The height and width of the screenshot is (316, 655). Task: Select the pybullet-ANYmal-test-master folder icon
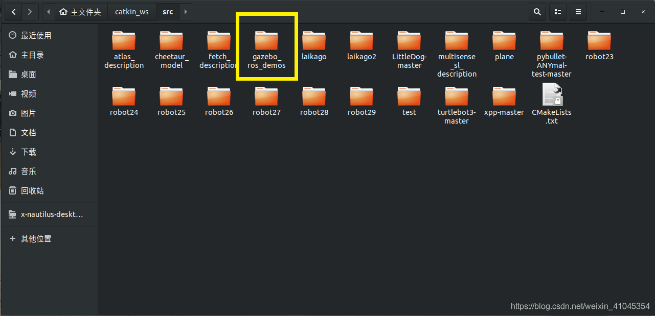point(552,40)
